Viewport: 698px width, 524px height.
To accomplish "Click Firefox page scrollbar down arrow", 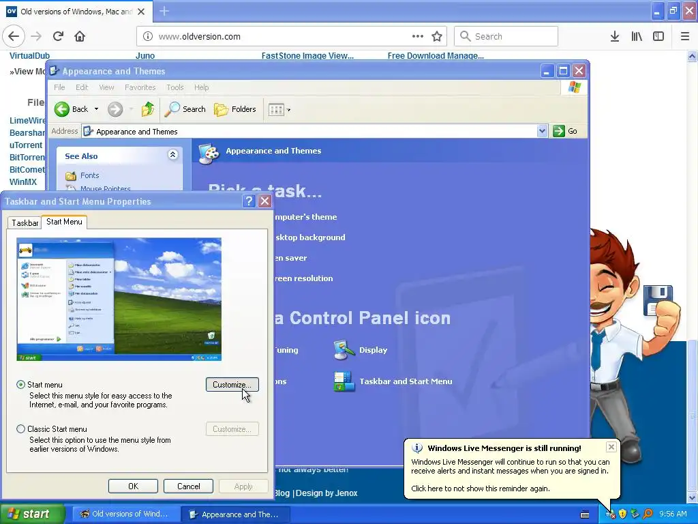I will click(x=693, y=497).
